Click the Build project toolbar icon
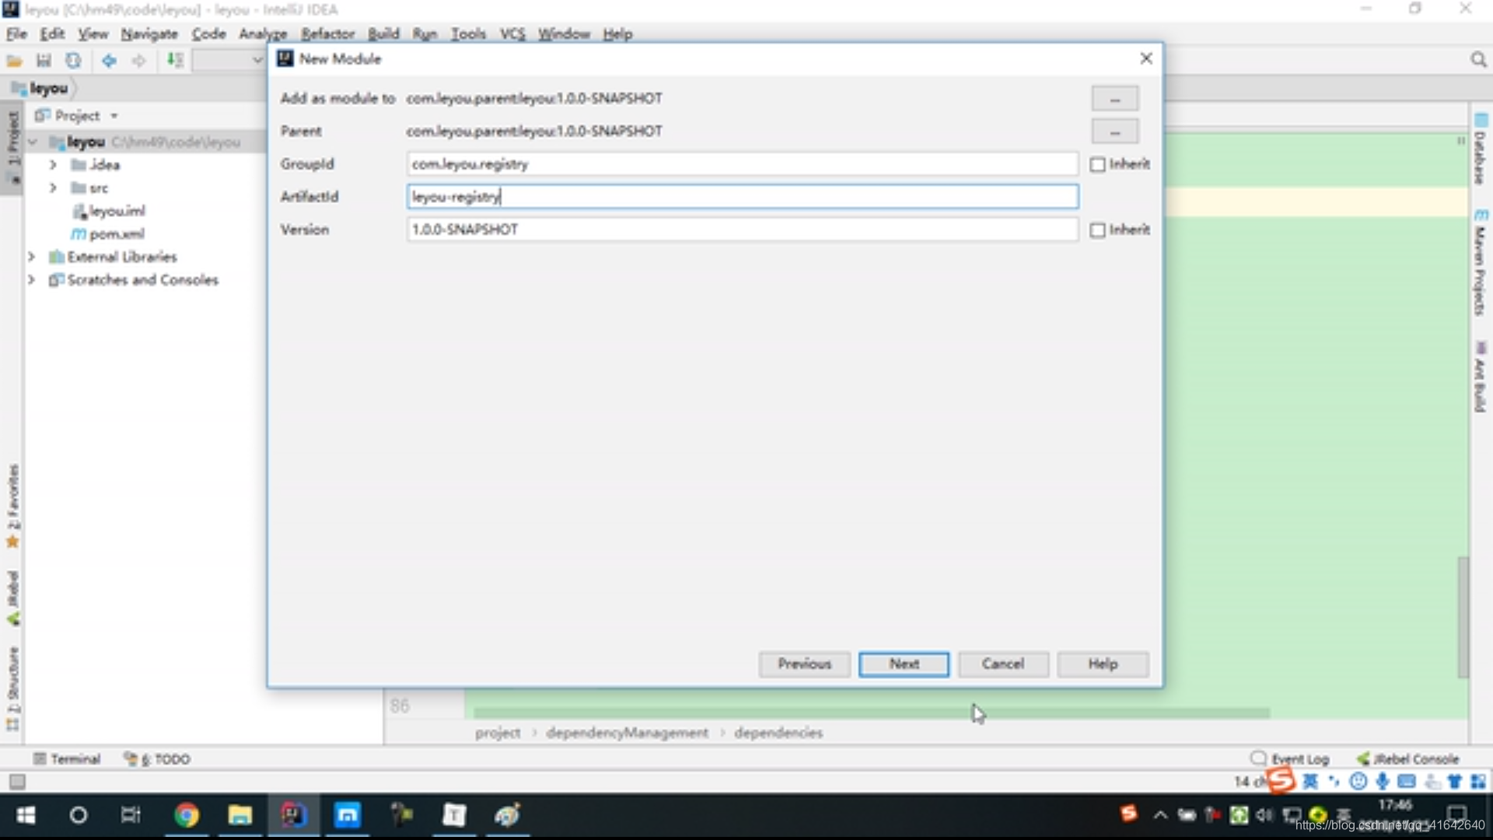The width and height of the screenshot is (1493, 840). click(x=175, y=61)
